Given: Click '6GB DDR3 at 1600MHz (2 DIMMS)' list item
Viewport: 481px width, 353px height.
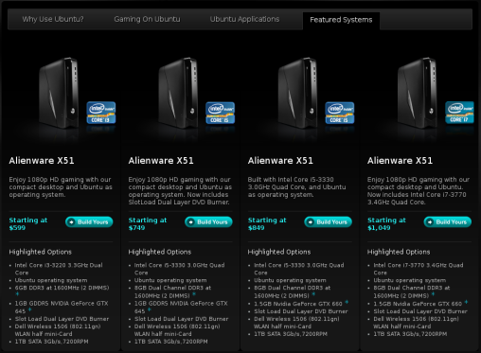Looking at the screenshot, I should pos(62,288).
